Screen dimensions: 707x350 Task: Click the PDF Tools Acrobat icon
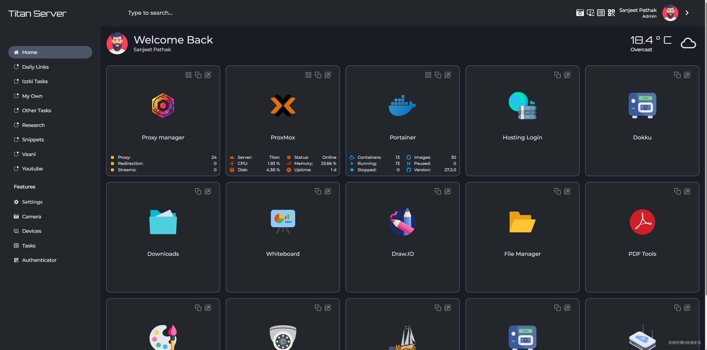point(642,222)
